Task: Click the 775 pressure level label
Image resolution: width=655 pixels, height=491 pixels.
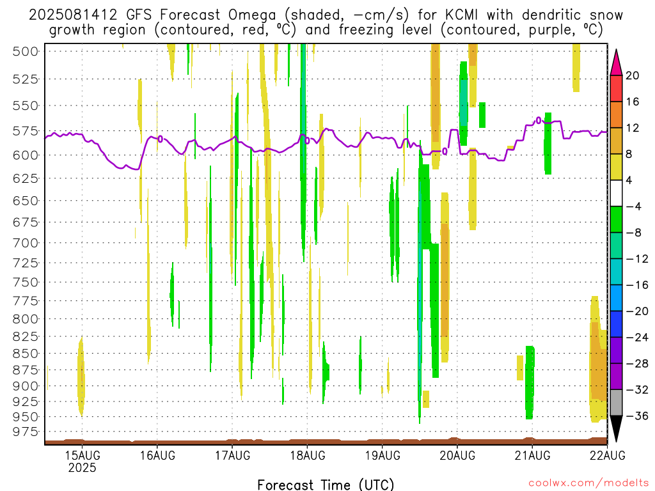Action: (x=25, y=301)
